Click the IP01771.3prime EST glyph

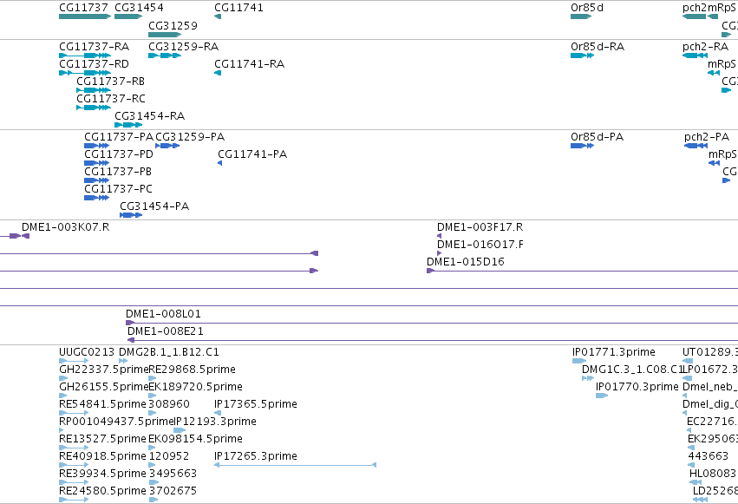(579, 361)
